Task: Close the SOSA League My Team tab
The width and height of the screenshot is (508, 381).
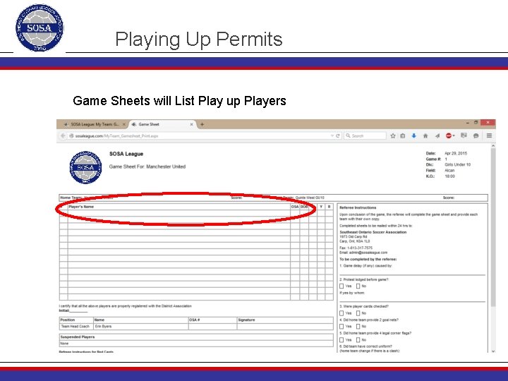Action: tap(123, 124)
